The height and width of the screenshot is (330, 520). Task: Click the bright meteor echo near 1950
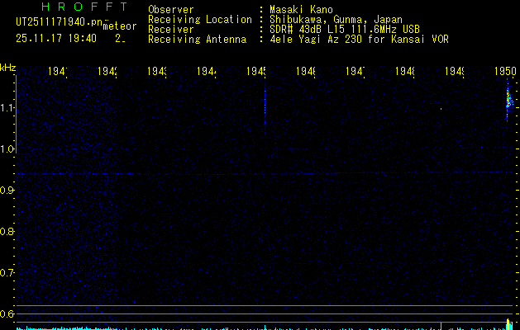[x=509, y=103]
